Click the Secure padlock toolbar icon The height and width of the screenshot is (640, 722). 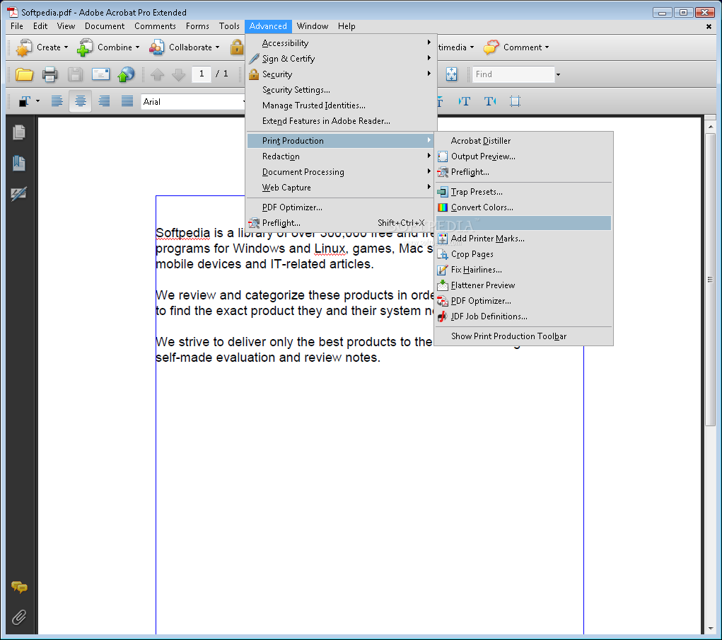(237, 47)
